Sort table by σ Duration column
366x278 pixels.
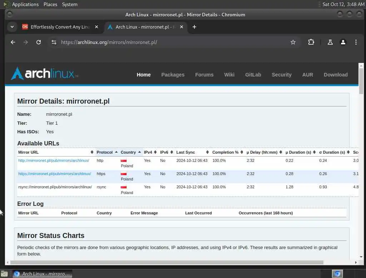[x=334, y=152]
